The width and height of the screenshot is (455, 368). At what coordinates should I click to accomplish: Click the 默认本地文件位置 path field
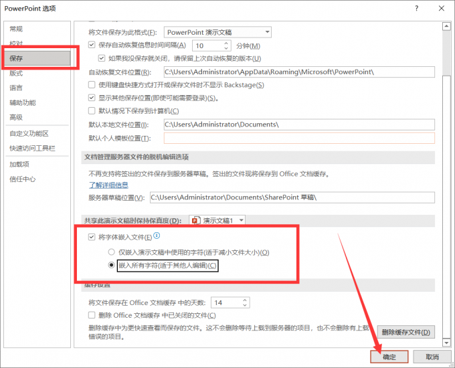[x=299, y=124]
